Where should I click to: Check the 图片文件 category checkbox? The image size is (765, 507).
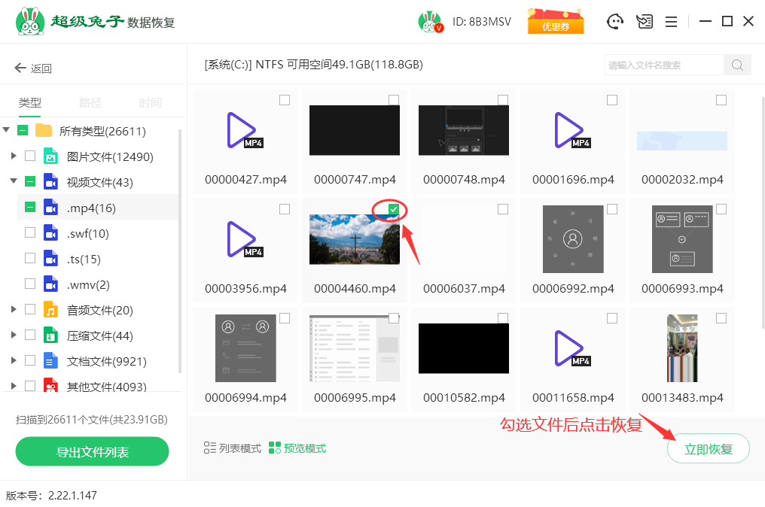point(30,156)
